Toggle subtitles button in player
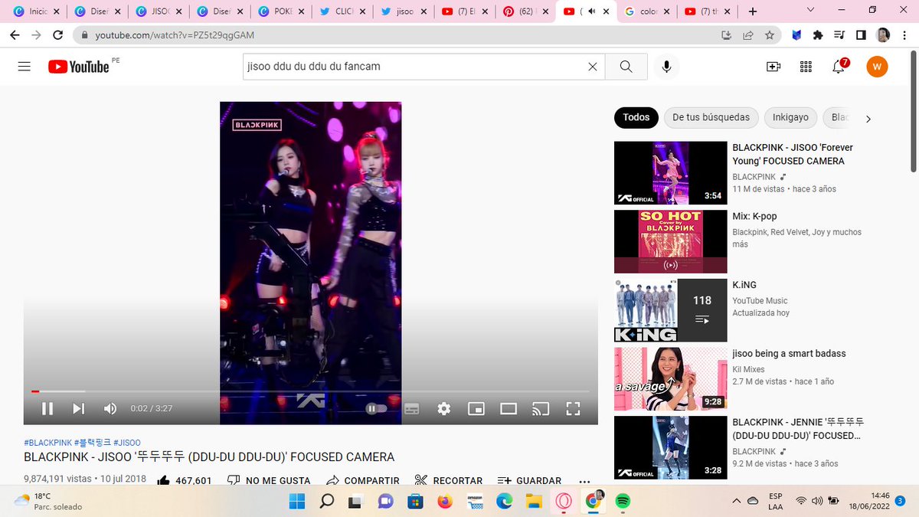Screen dimensions: 919x517 (x=412, y=409)
